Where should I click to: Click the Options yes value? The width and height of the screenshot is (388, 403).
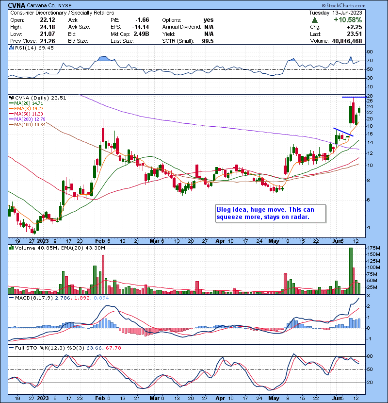point(209,20)
